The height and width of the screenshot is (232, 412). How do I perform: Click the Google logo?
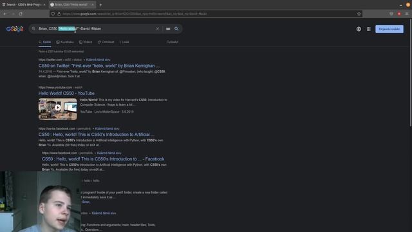point(15,29)
